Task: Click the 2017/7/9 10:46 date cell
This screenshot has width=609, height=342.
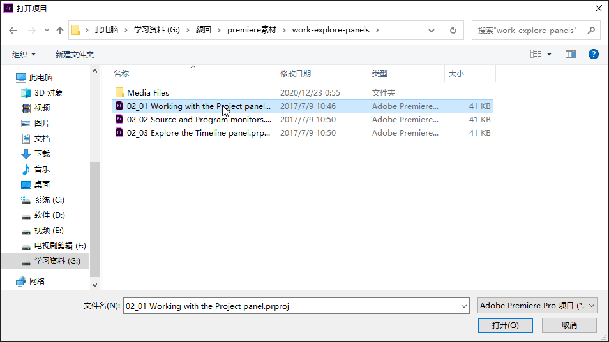Action: tap(308, 106)
